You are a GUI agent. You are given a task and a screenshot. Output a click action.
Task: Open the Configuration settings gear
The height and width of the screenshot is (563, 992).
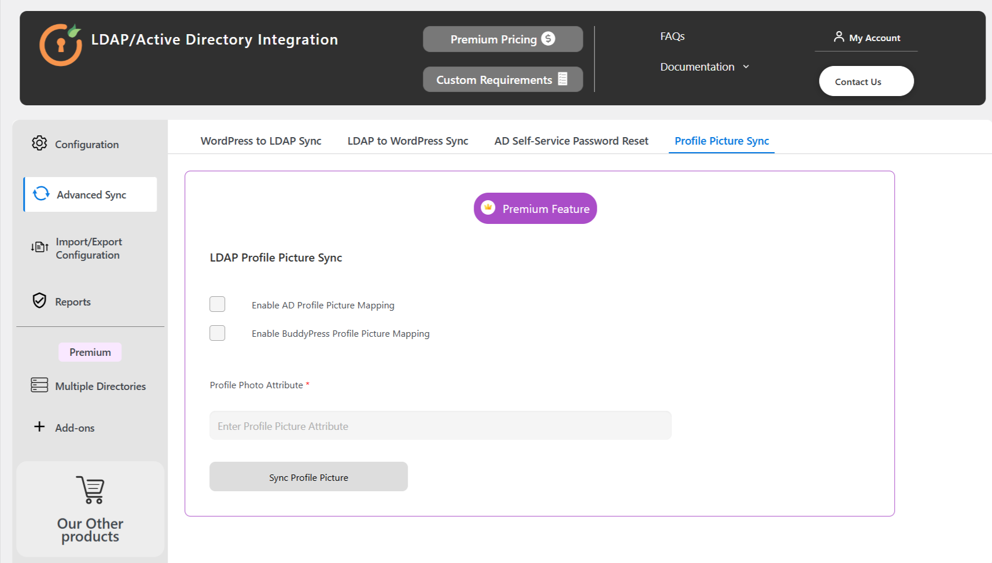[x=39, y=143]
